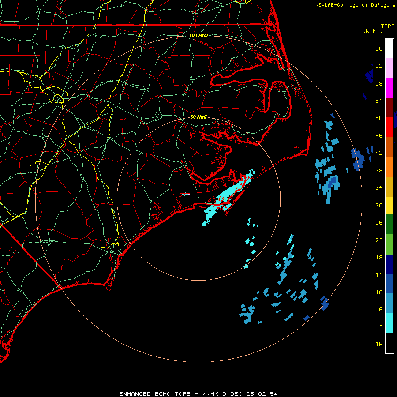Click the 66 value on the legend scale
This screenshot has width=397, height=397.
pyautogui.click(x=379, y=49)
